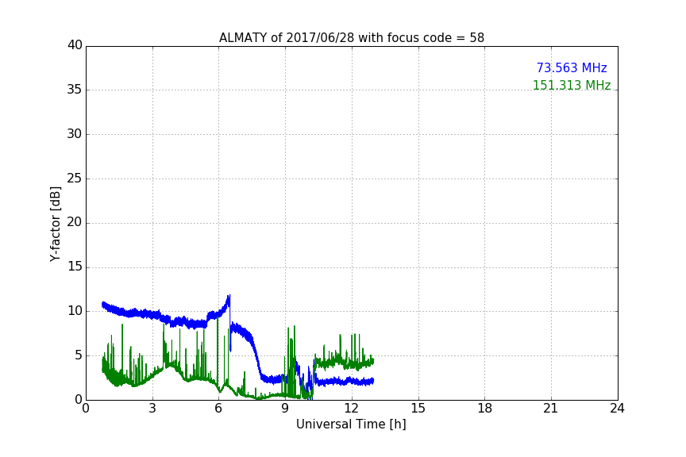
Task: Click the x-axis tick label "18"
Action: (484, 409)
